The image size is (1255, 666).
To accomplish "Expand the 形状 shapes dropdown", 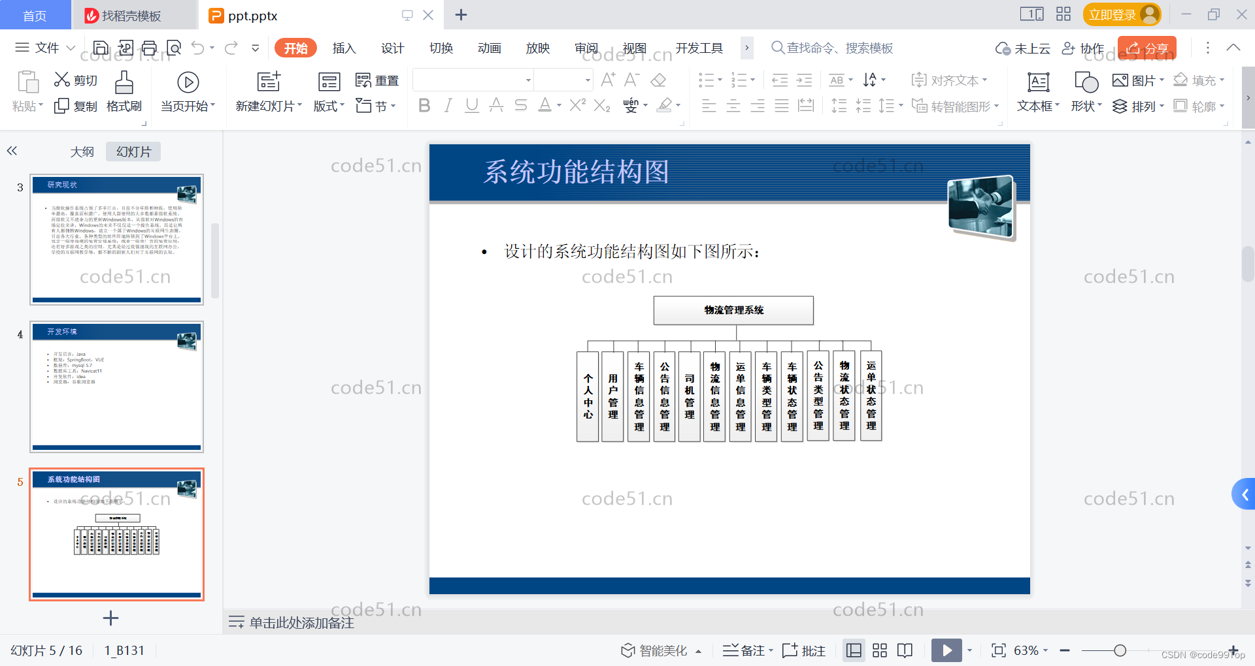I will tap(1086, 106).
